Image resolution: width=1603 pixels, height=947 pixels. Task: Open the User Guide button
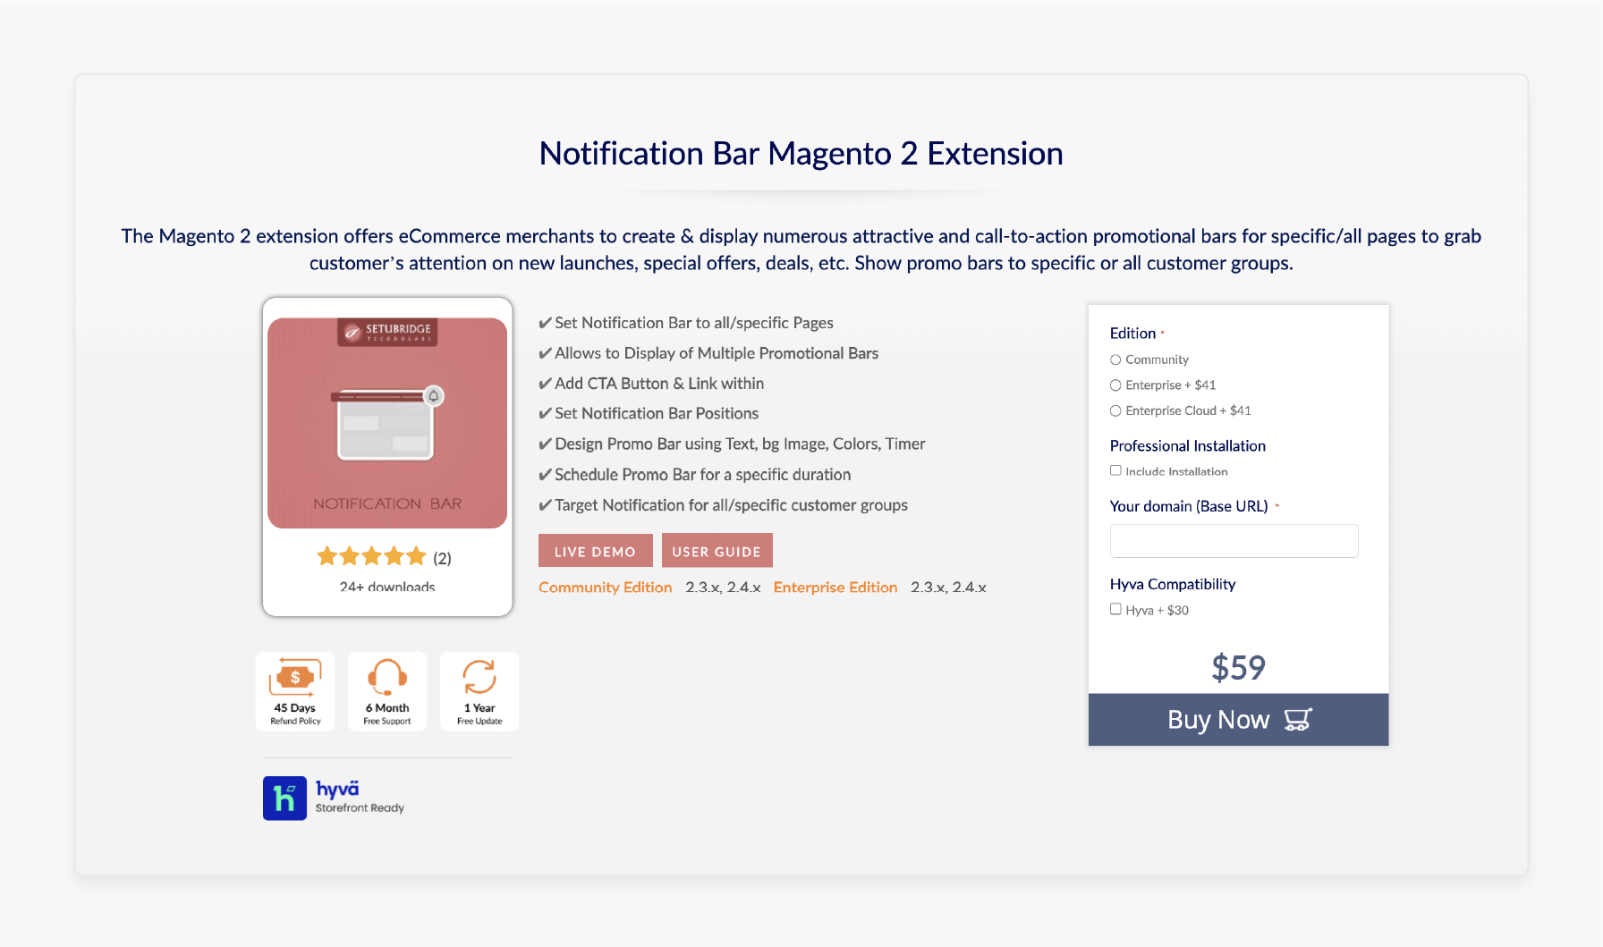[x=717, y=551]
